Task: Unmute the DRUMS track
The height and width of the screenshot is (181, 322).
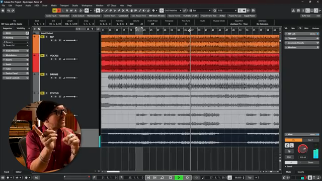Action: point(42,74)
